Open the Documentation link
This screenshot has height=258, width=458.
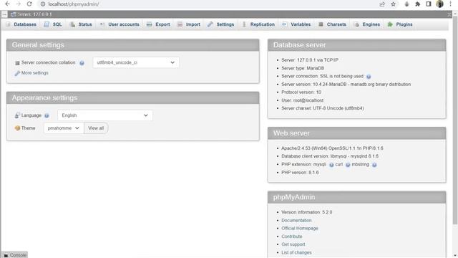pos(296,220)
